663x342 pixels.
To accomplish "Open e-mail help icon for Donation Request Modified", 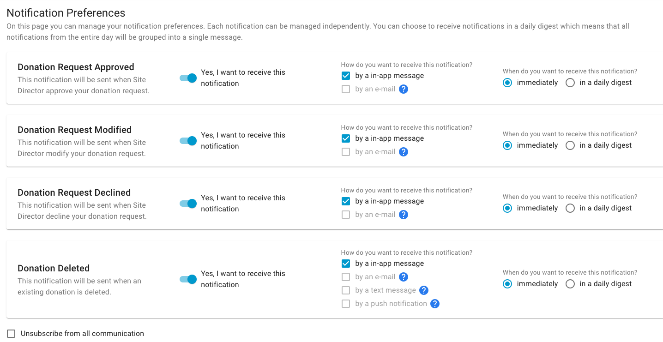I will 404,152.
